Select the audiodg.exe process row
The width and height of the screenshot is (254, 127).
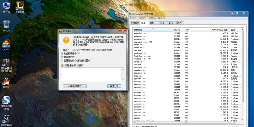click(187, 39)
